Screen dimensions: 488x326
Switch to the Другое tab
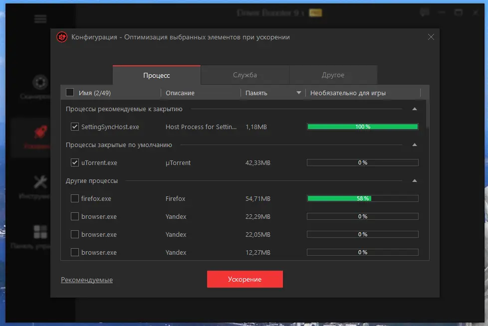pyautogui.click(x=333, y=75)
